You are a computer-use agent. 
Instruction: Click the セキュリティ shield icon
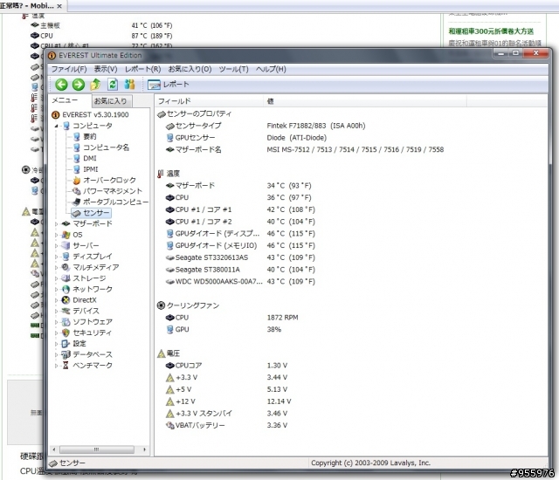(66, 333)
